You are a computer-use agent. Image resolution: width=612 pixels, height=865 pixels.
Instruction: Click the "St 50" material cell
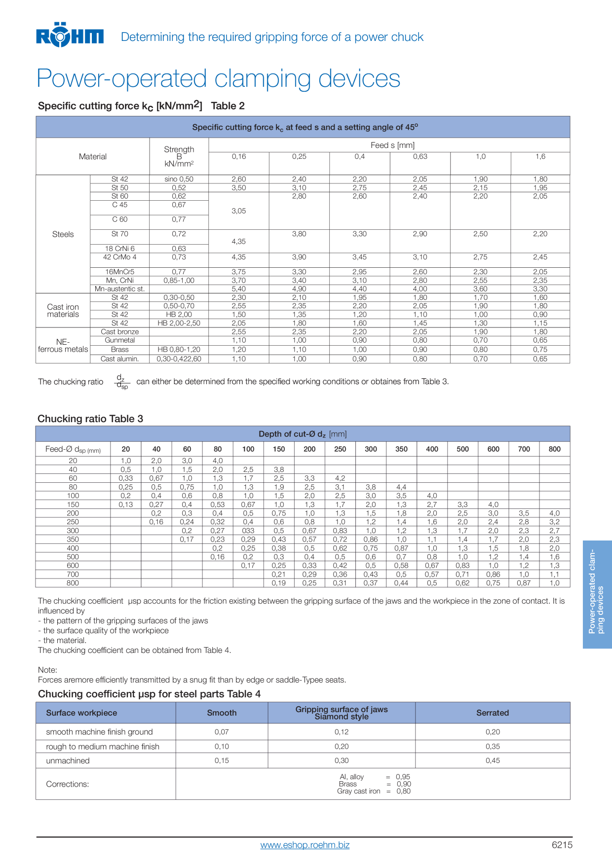pyautogui.click(x=120, y=188)
